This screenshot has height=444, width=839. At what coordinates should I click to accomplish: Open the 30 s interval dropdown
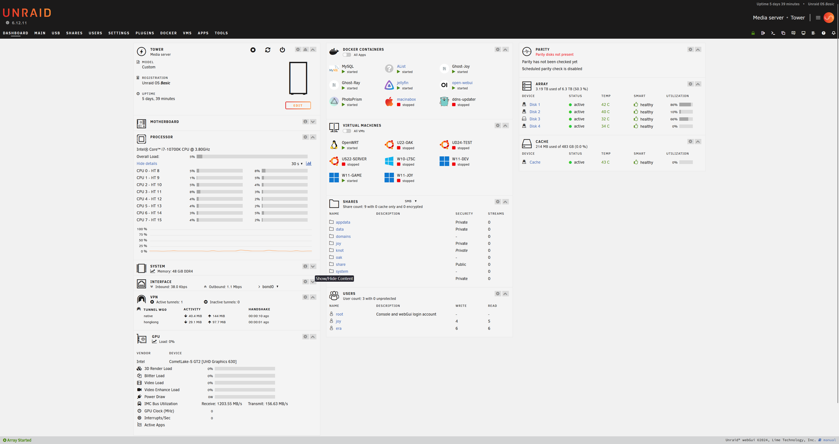[297, 164]
